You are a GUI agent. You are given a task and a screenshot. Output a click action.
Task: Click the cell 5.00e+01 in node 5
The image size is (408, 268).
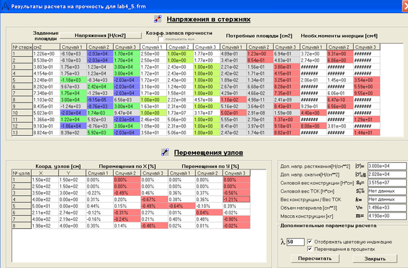click(x=45, y=206)
